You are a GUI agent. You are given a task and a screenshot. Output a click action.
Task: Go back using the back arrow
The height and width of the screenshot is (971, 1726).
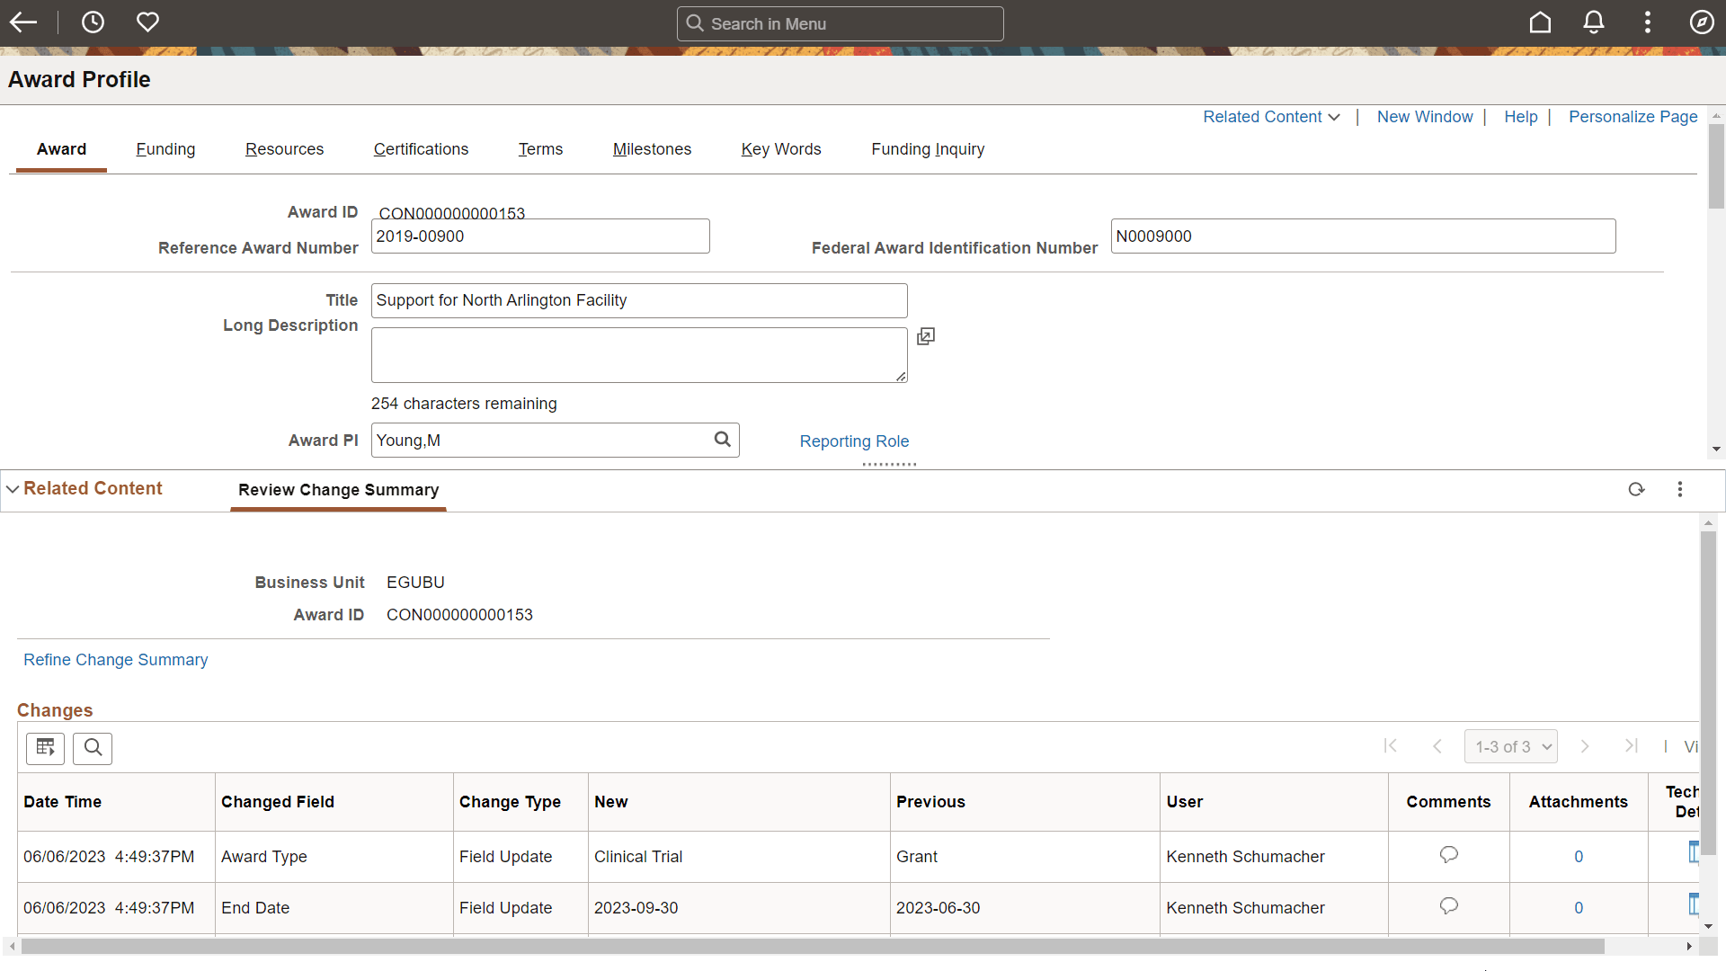pyautogui.click(x=23, y=22)
